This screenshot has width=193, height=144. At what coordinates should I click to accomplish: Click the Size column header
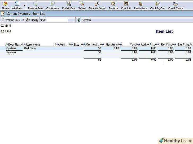point(76,45)
